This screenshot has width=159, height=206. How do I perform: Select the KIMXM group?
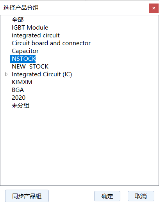point(22,82)
